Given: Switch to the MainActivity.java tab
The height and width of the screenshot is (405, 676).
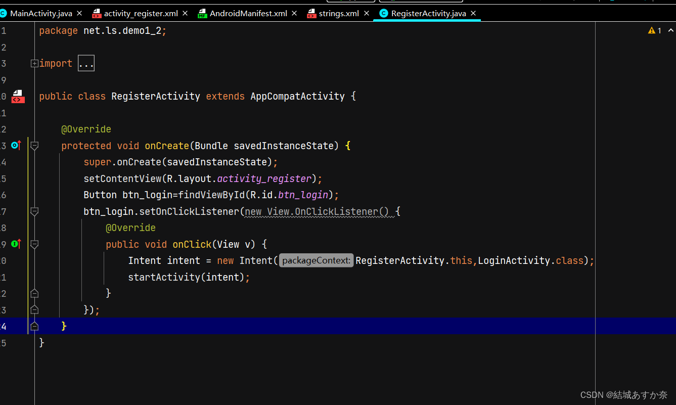Looking at the screenshot, I should point(41,13).
